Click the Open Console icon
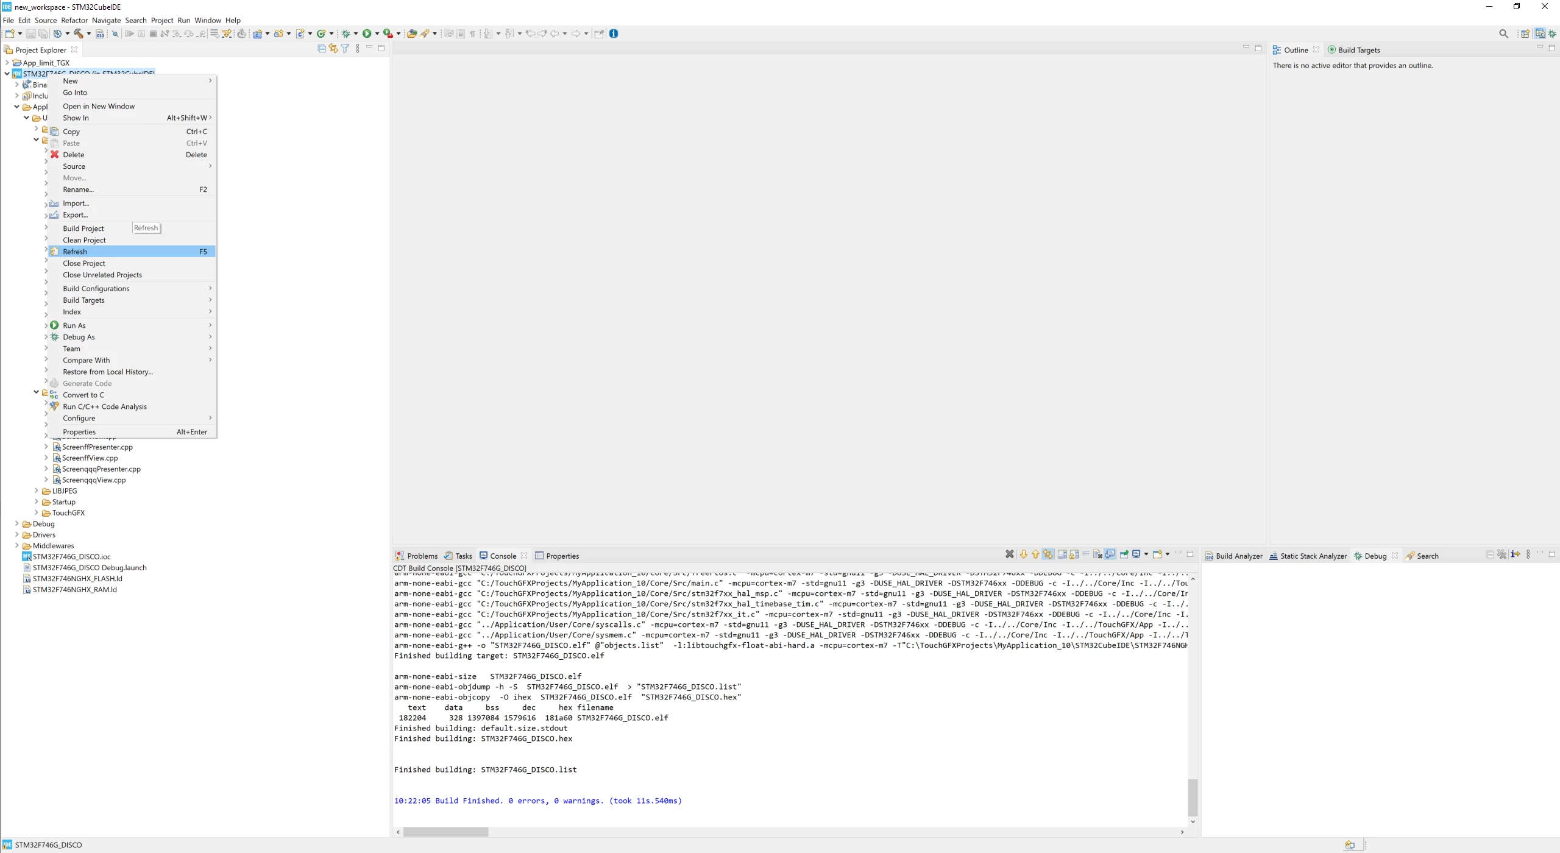This screenshot has height=853, width=1560. (1157, 554)
